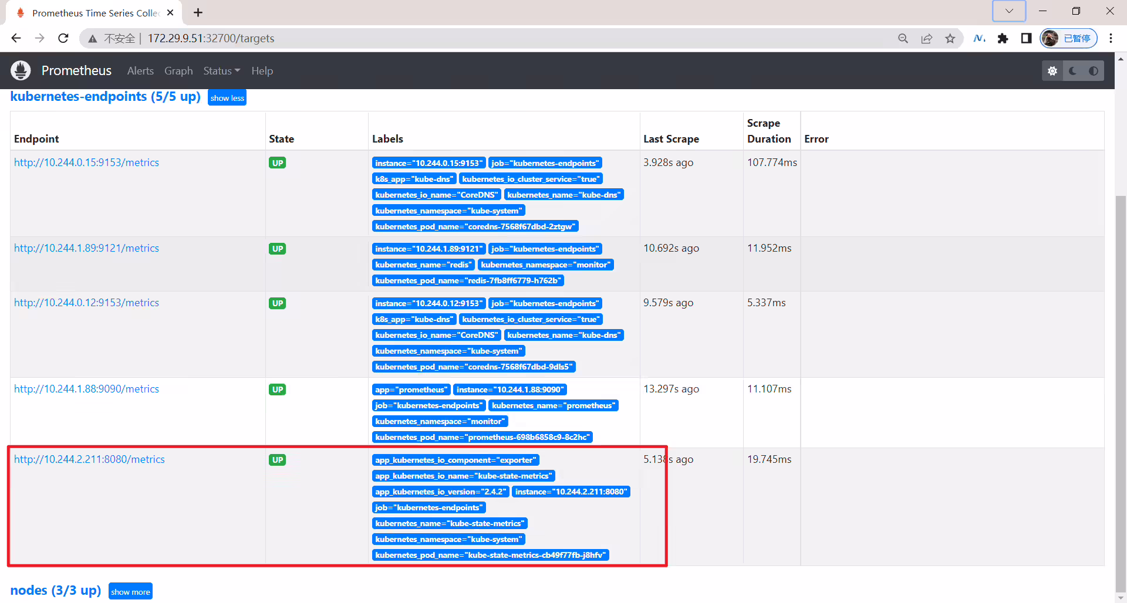Click the Prometheus brand title
This screenshot has width=1127, height=603.
tap(76, 71)
